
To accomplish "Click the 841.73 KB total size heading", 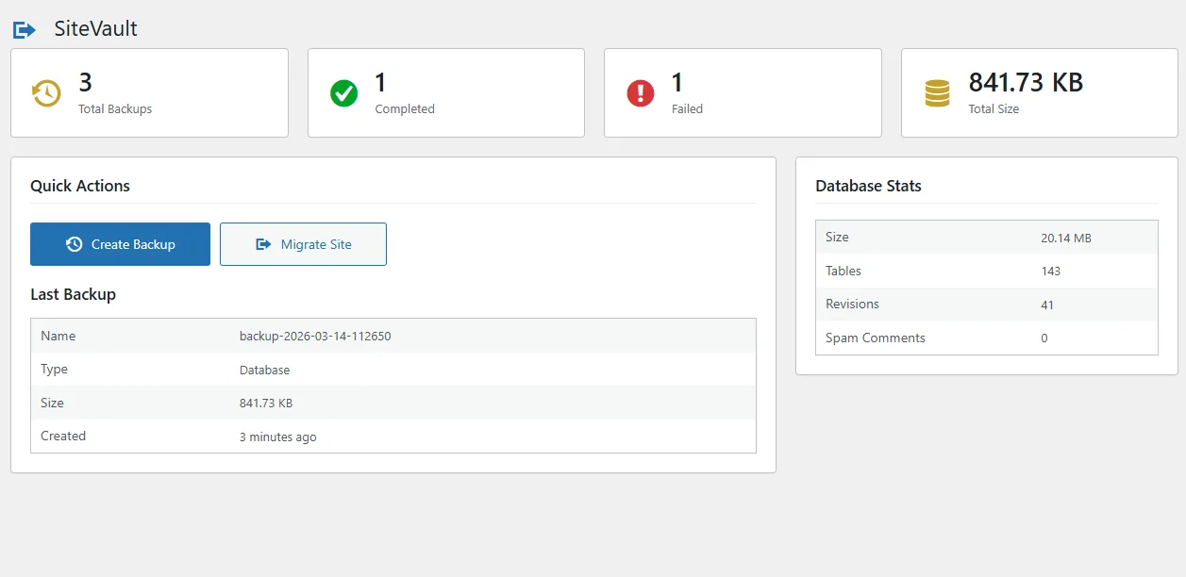I will [x=1026, y=83].
